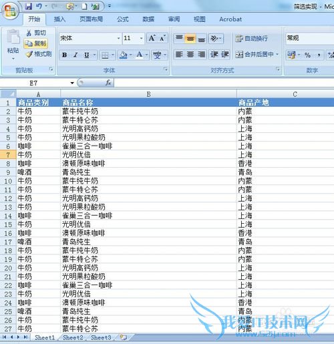Image resolution: width=334 pixels, height=344 pixels.
Task: Click Merge and Center (合并后居中)
Action: (x=254, y=55)
